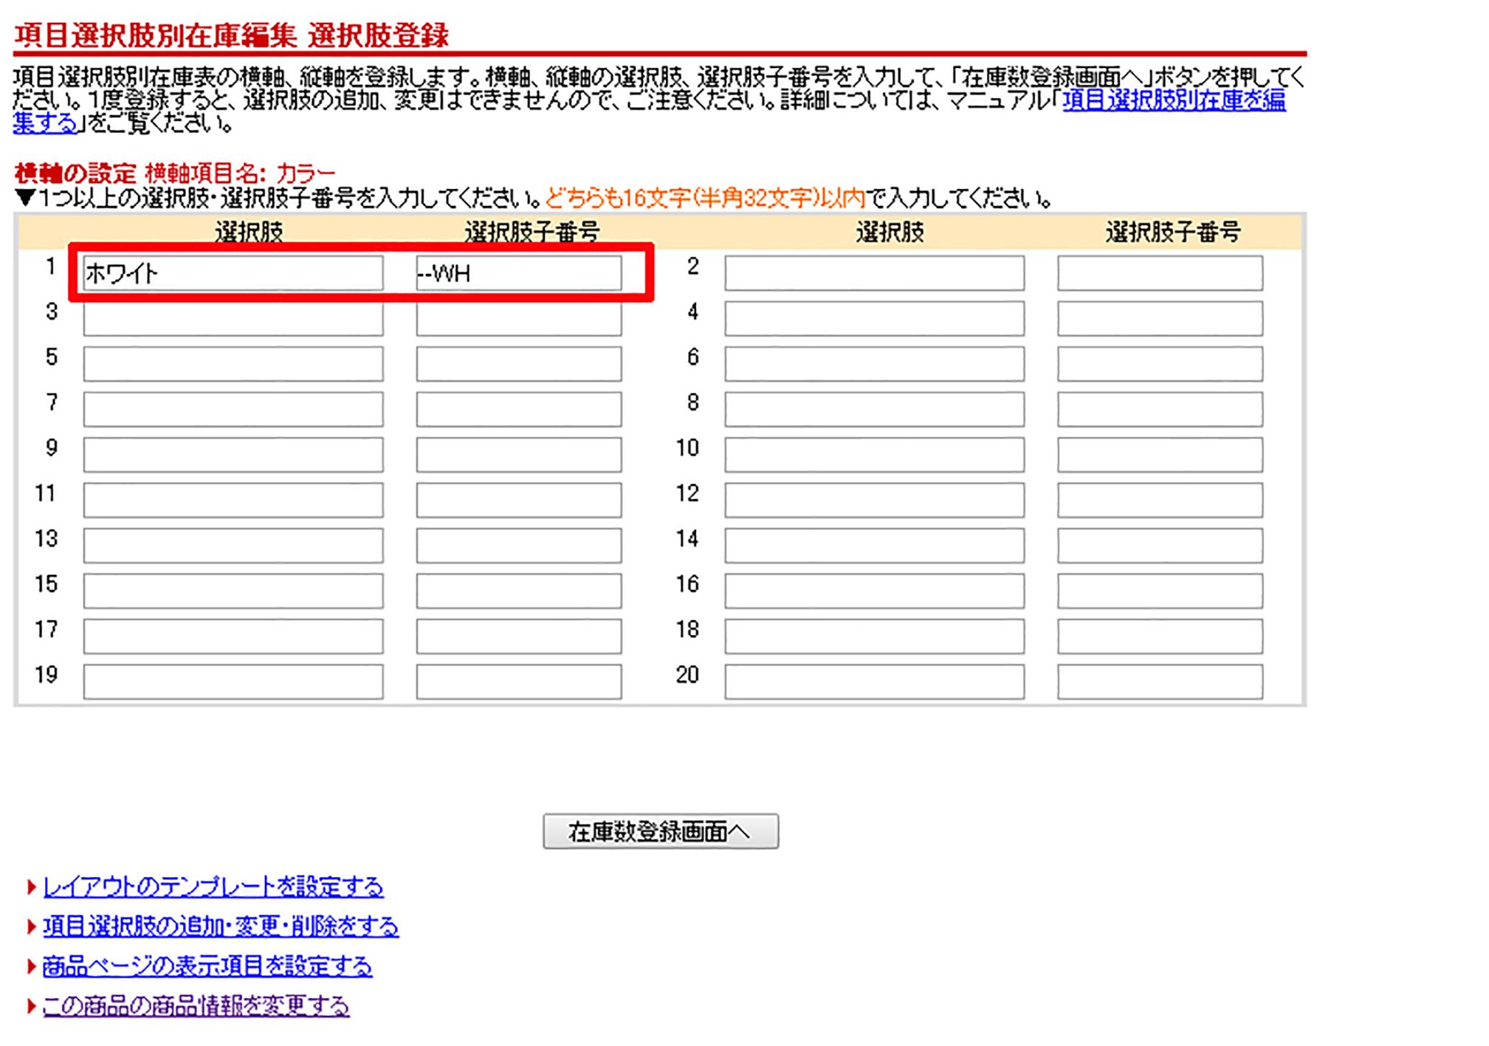Open 商品ページの表示項目を設定する link
Image resolution: width=1489 pixels, height=1046 pixels.
tap(207, 966)
